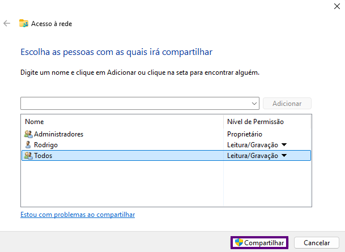Select the Todos entry in the list
The width and height of the screenshot is (345, 252).
[x=43, y=156]
